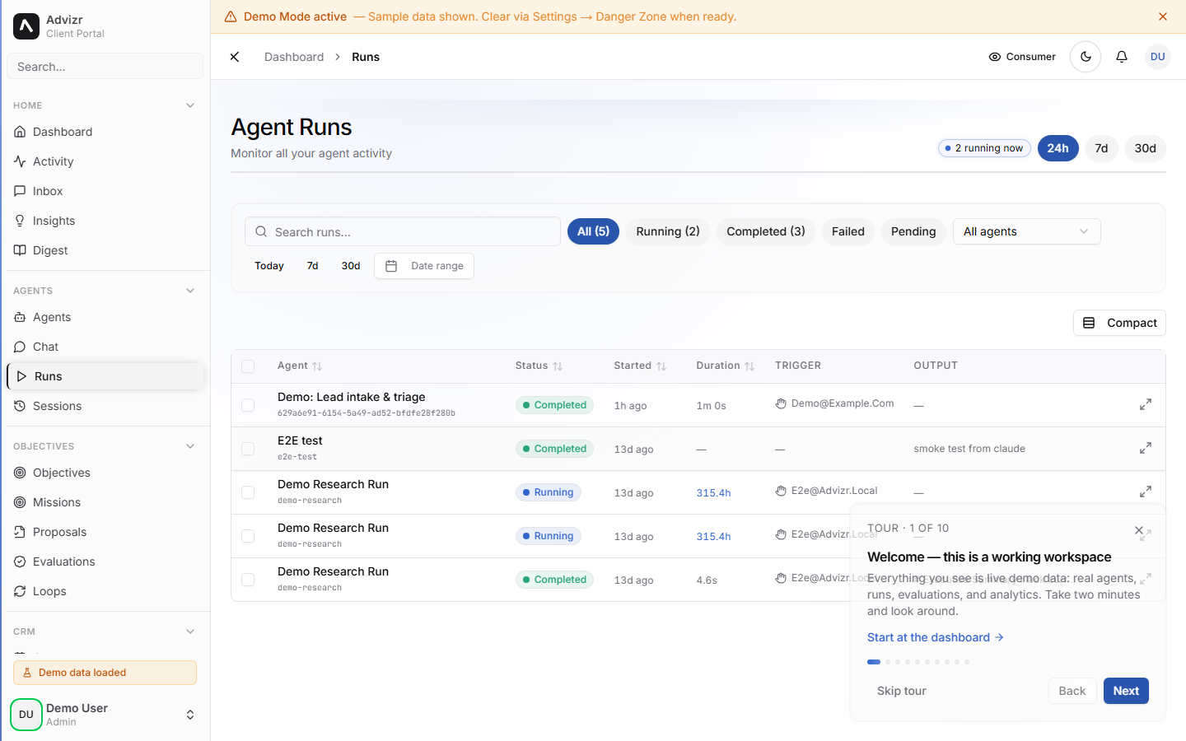Open Start at the dashboard link
This screenshot has height=741, width=1186.
pyautogui.click(x=936, y=637)
